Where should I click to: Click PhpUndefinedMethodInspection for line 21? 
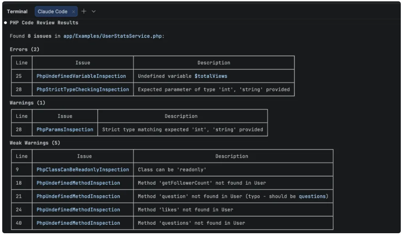tap(78, 196)
